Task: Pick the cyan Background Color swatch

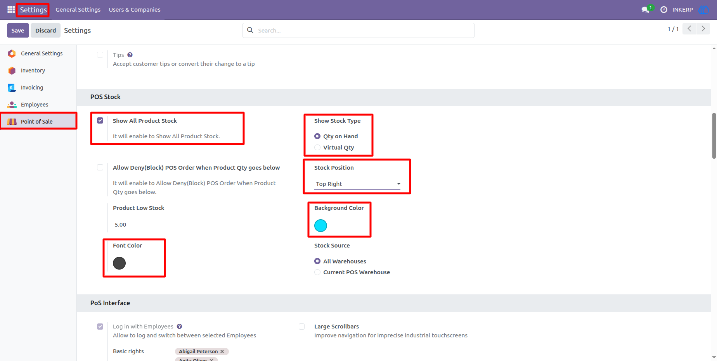Action: (x=320, y=225)
